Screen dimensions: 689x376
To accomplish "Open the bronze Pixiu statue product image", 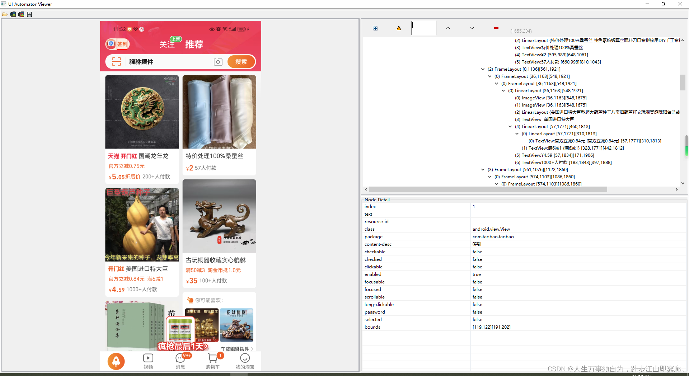I will pyautogui.click(x=219, y=216).
